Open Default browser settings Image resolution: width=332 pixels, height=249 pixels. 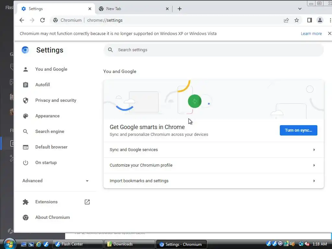pyautogui.click(x=51, y=147)
